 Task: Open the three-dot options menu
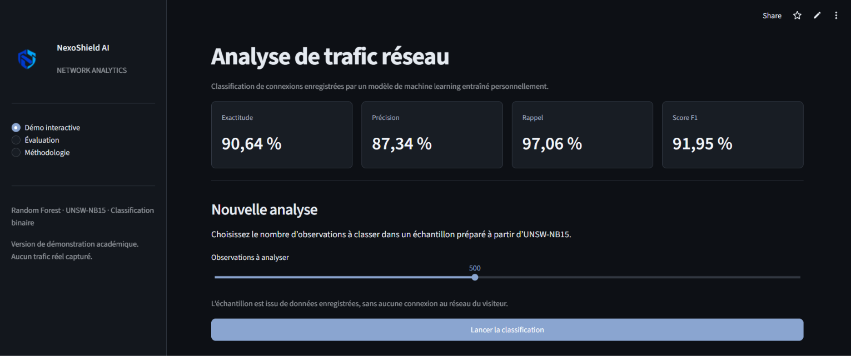(836, 16)
